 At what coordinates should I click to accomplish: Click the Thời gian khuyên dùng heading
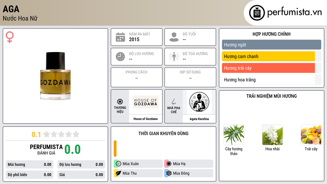tap(163, 134)
